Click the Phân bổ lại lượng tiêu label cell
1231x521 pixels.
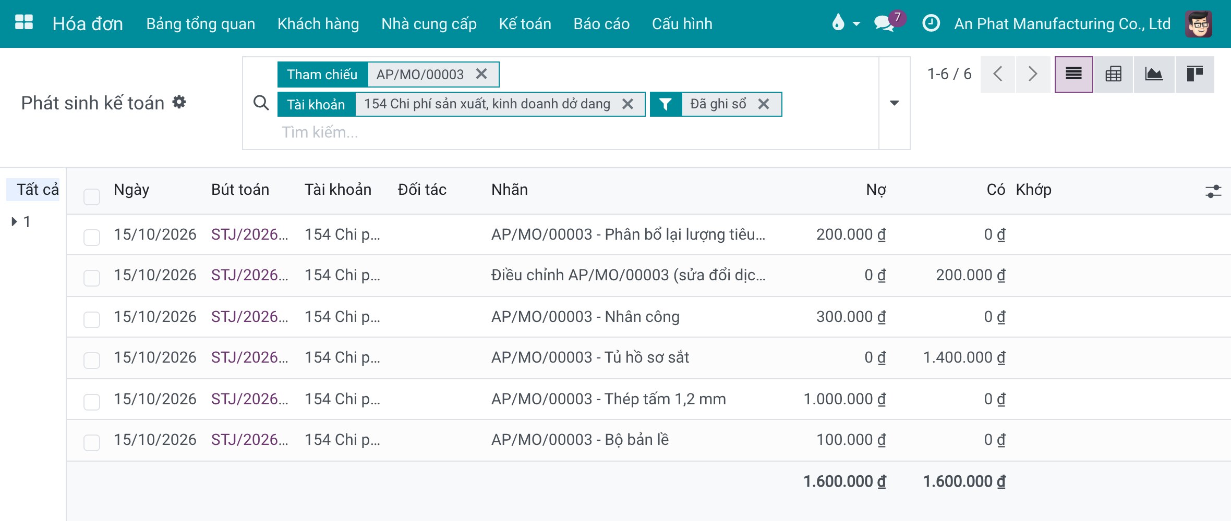coord(628,234)
